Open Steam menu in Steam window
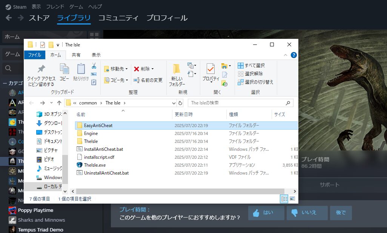This screenshot has height=233, width=387. click(16, 7)
